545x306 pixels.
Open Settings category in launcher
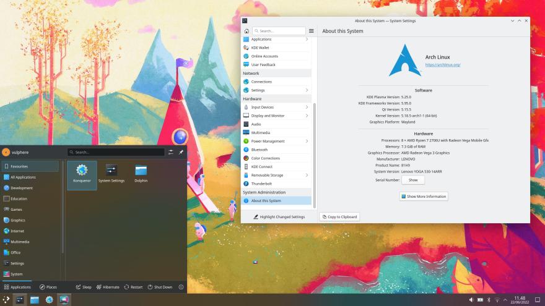pyautogui.click(x=30, y=263)
